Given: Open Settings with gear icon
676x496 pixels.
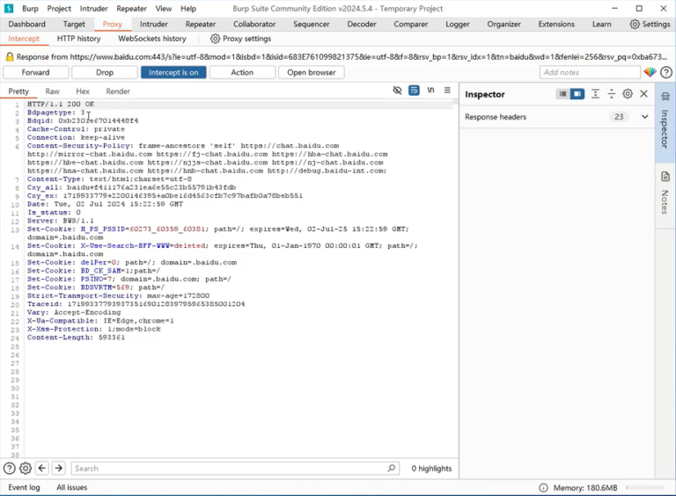Looking at the screenshot, I should [650, 24].
